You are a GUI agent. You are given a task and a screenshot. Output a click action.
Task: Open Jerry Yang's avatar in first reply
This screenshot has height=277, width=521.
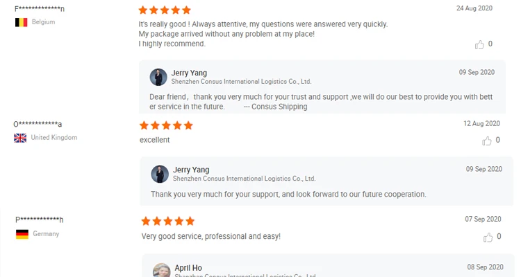click(158, 77)
